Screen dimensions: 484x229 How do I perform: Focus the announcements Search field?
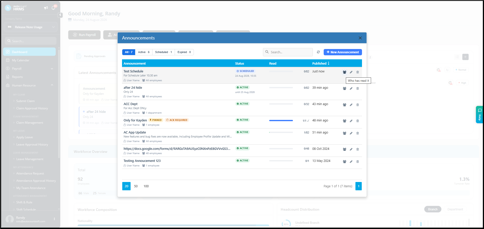tap(288, 52)
